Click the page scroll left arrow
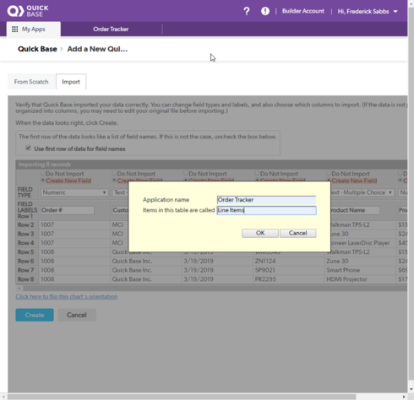This screenshot has height=400, width=414. (x=3, y=397)
